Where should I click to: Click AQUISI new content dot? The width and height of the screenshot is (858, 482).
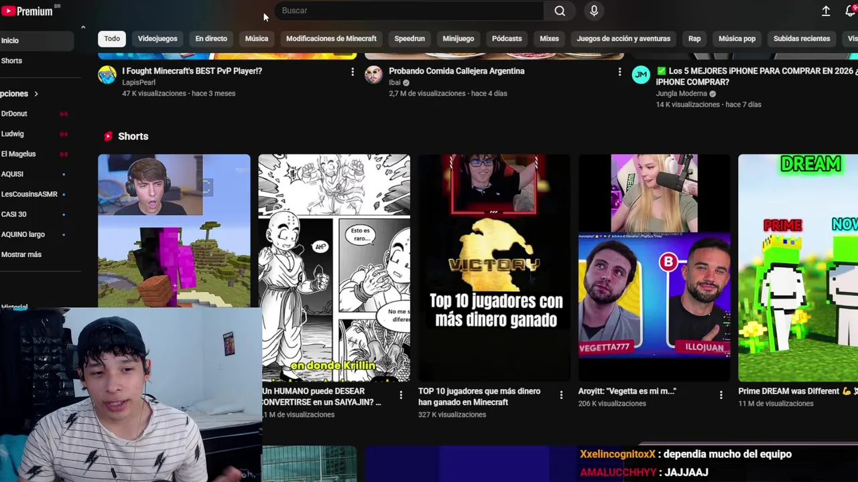click(64, 174)
